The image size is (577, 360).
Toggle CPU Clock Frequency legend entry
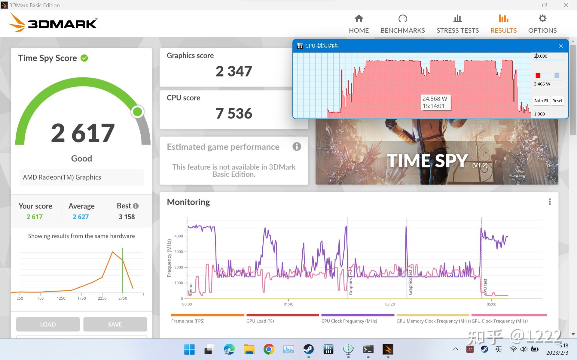[x=358, y=319]
